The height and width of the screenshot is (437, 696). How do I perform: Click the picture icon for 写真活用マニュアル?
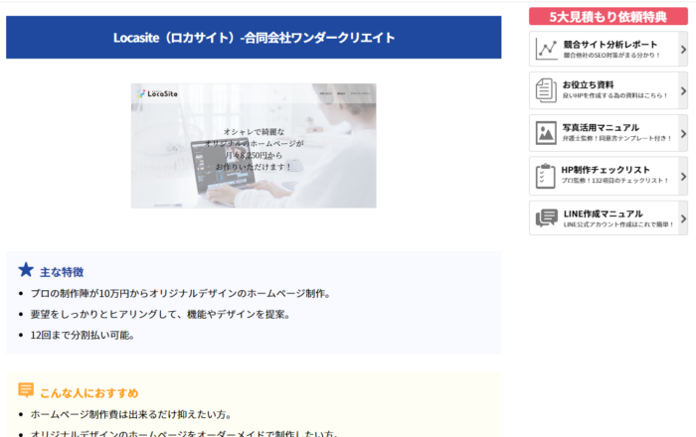pyautogui.click(x=546, y=132)
